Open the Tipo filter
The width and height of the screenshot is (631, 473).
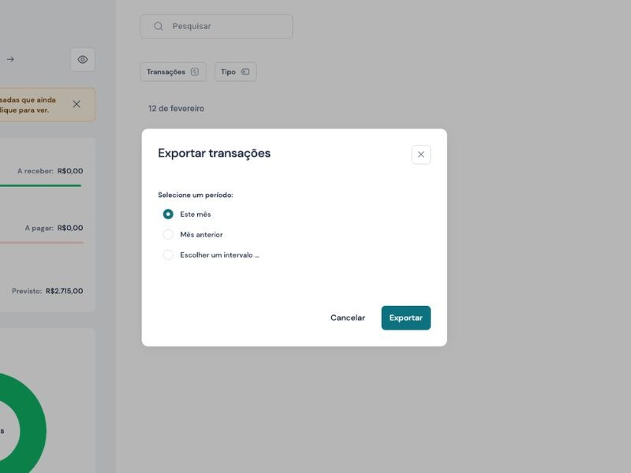pos(235,72)
